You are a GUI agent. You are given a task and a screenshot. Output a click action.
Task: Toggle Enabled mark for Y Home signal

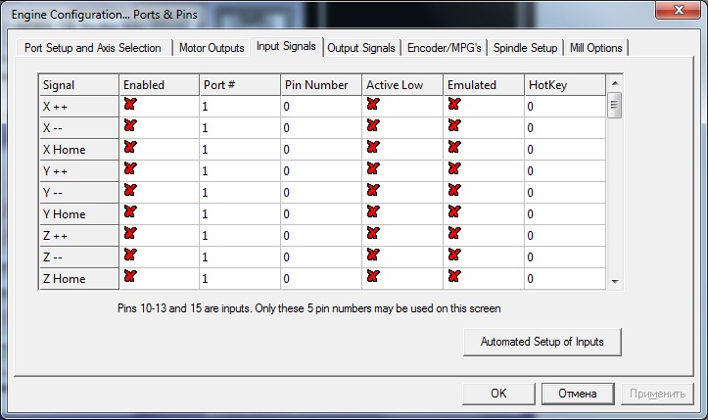[x=130, y=211]
